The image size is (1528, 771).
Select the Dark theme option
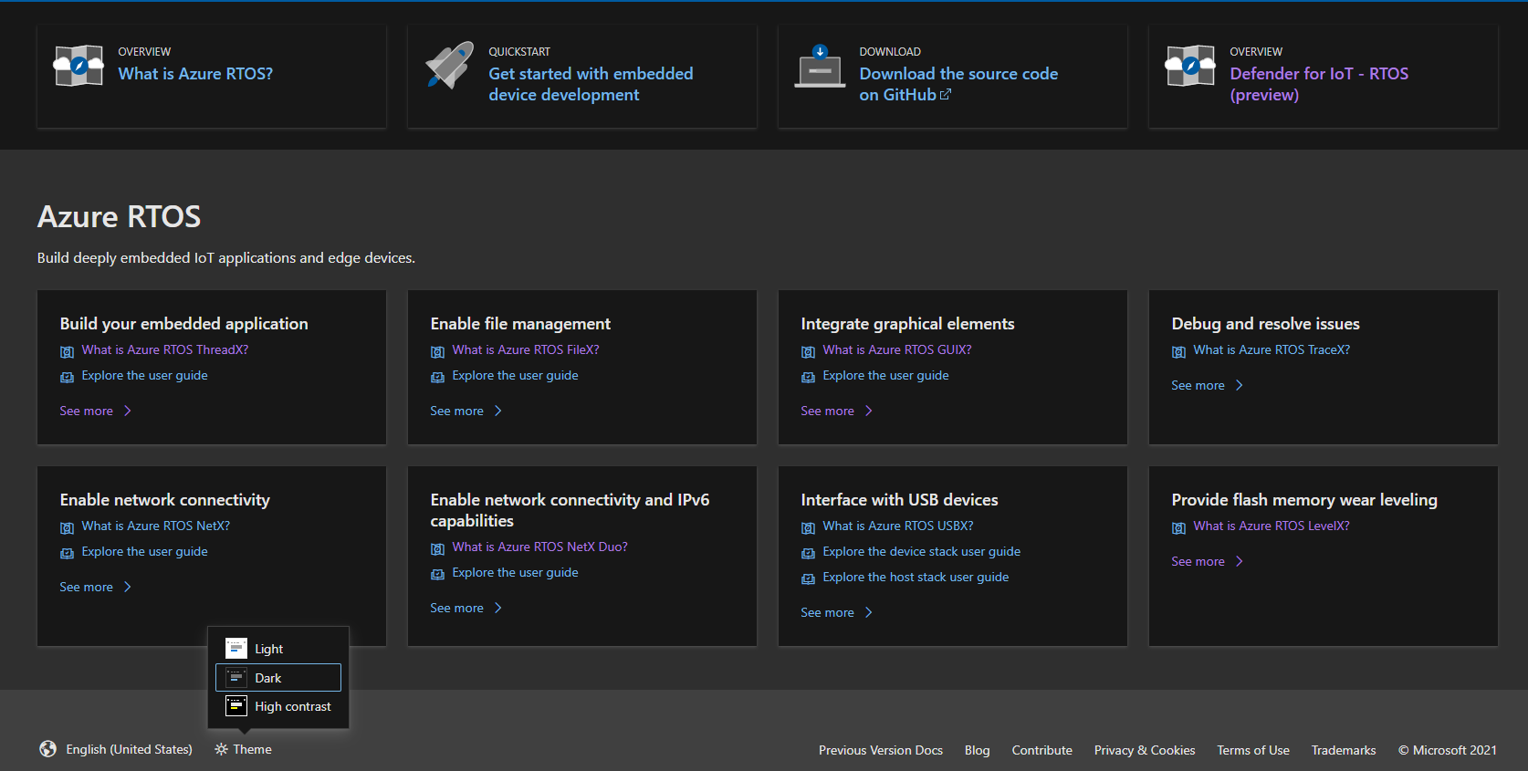278,678
